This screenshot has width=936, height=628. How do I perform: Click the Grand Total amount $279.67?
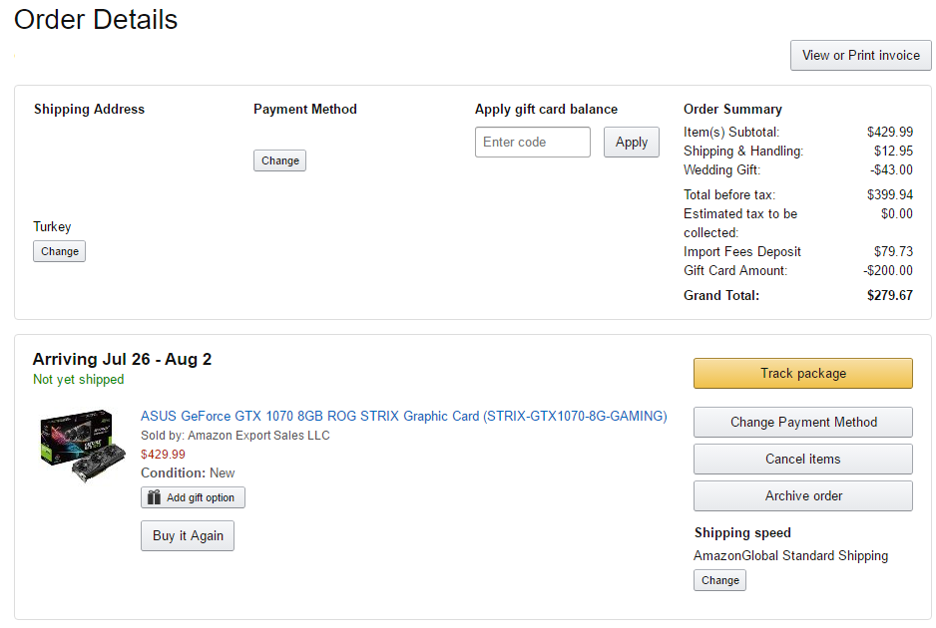click(x=889, y=296)
